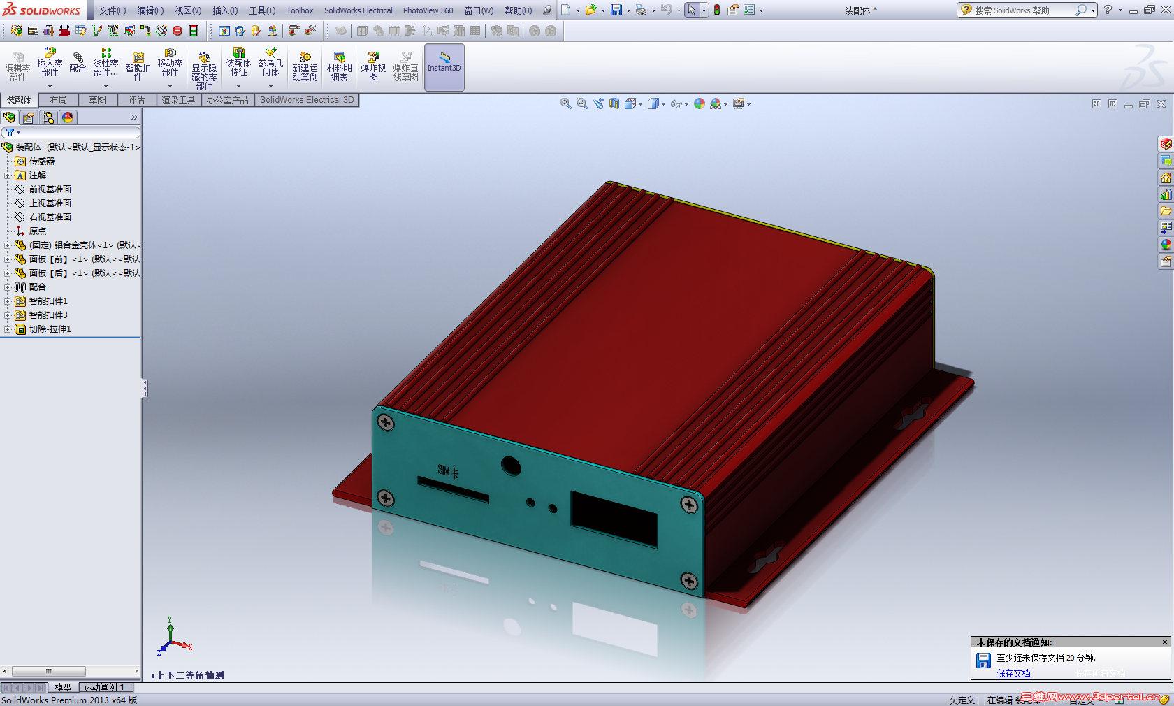Select 前视基准面 in the feature tree
The image size is (1174, 706).
coord(50,189)
